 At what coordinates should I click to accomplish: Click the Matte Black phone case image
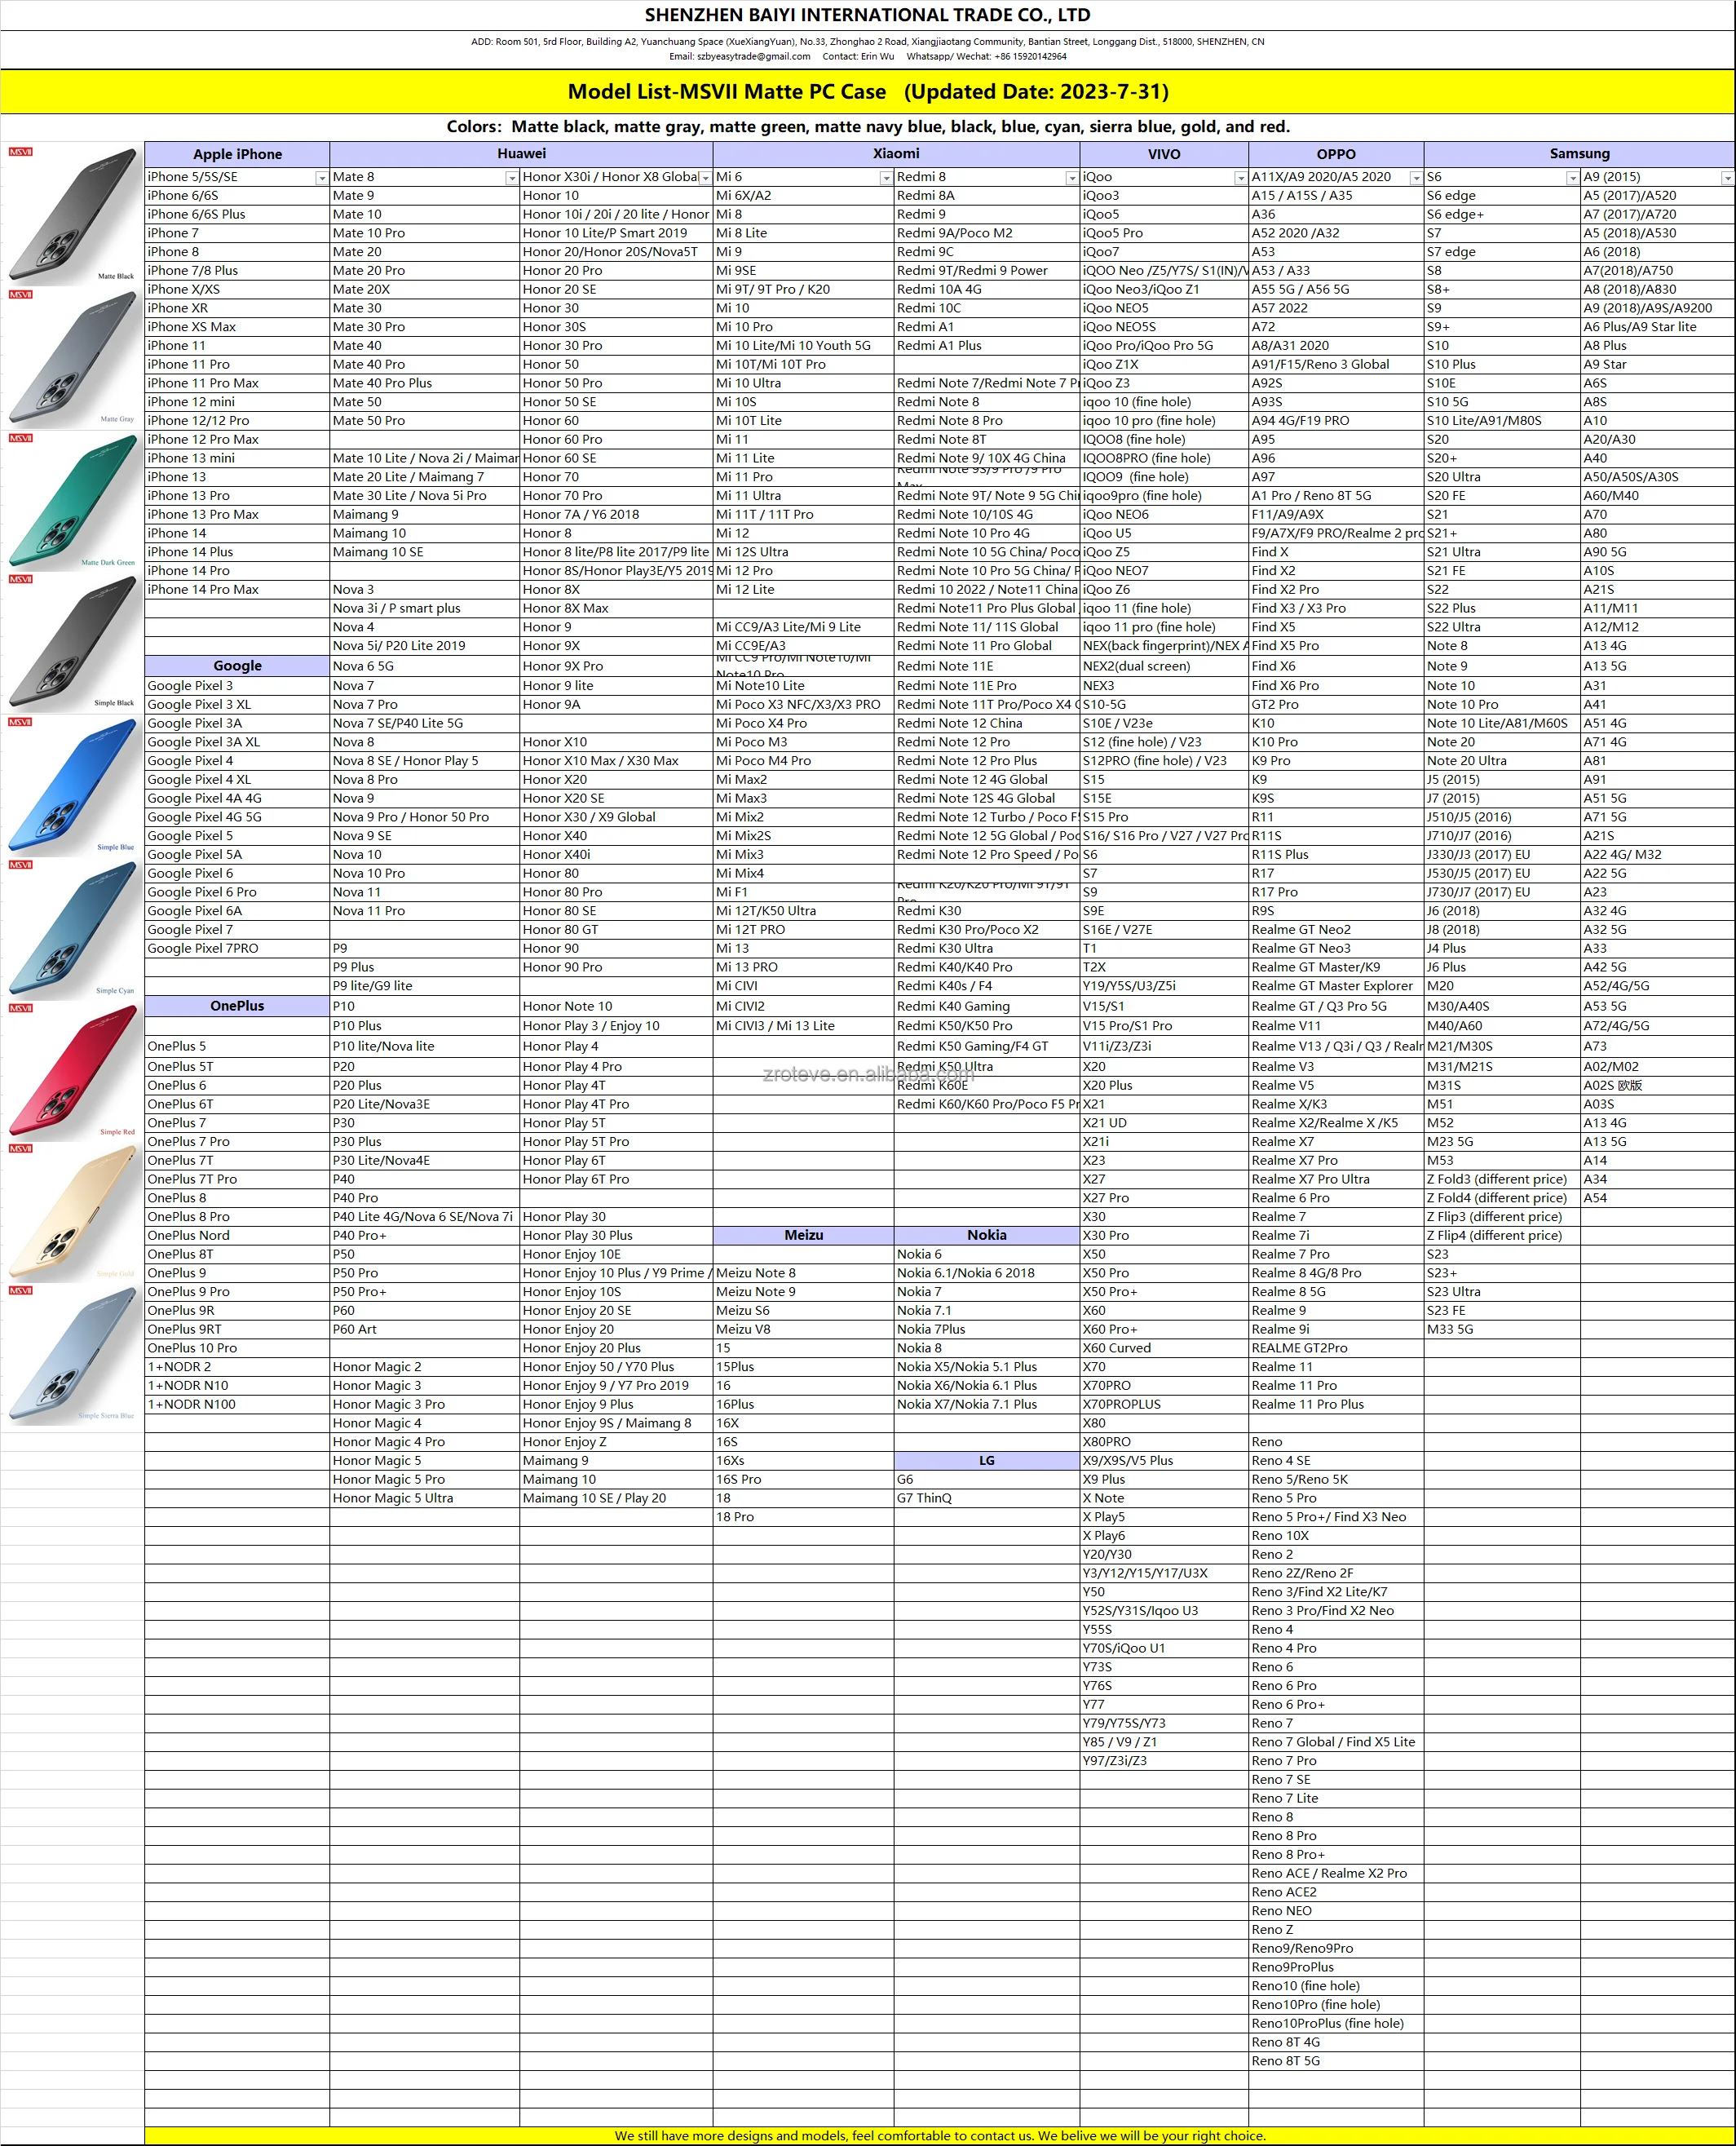73,215
